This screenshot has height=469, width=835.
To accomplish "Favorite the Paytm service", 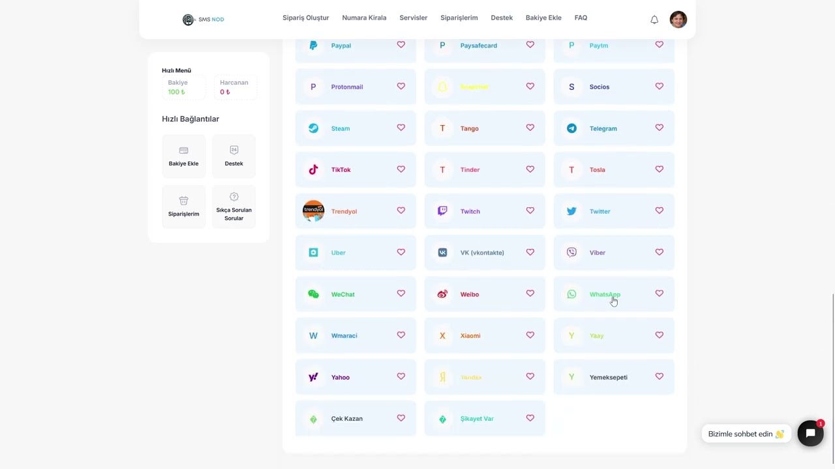I will point(660,45).
